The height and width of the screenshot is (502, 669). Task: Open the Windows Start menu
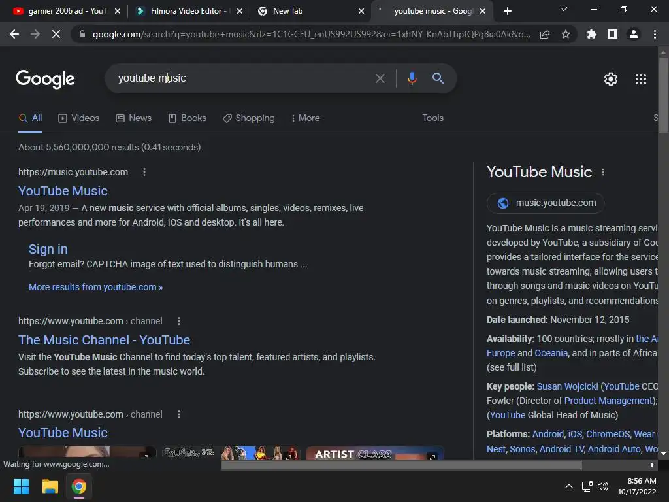point(21,486)
